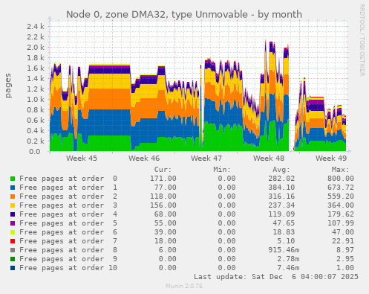This screenshot has height=294, width=369.
Task: Click the order 0 max value 800.00
Action: (x=341, y=179)
